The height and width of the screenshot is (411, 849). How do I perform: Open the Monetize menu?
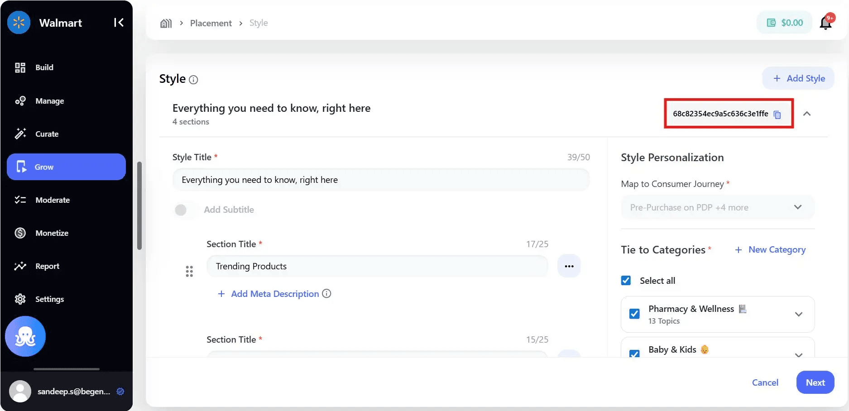click(66, 233)
